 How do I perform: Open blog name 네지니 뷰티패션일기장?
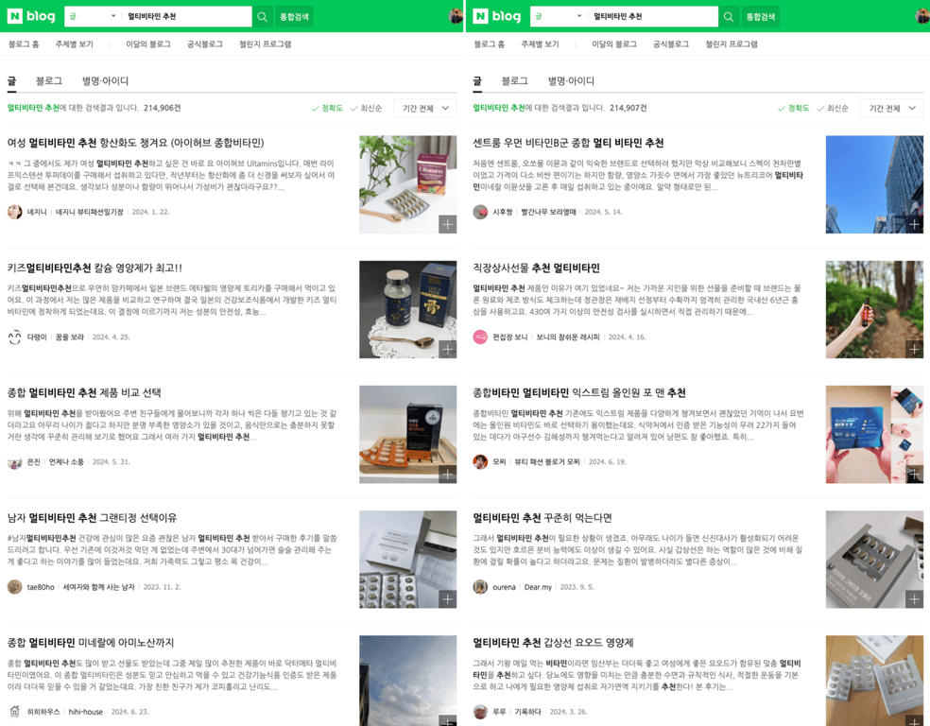[90, 212]
